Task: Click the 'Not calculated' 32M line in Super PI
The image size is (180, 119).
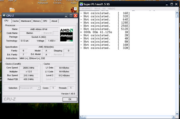Action: [105, 48]
